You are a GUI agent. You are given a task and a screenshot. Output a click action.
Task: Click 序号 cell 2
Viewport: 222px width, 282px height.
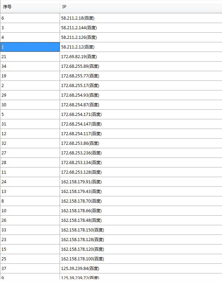click(x=30, y=85)
